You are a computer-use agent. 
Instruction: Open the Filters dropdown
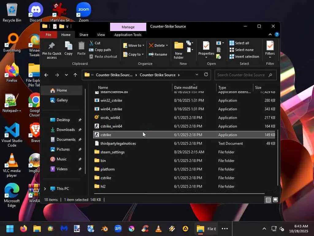pyautogui.click(x=270, y=50)
